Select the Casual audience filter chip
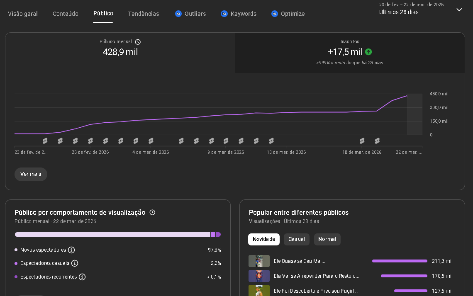 pyautogui.click(x=296, y=239)
